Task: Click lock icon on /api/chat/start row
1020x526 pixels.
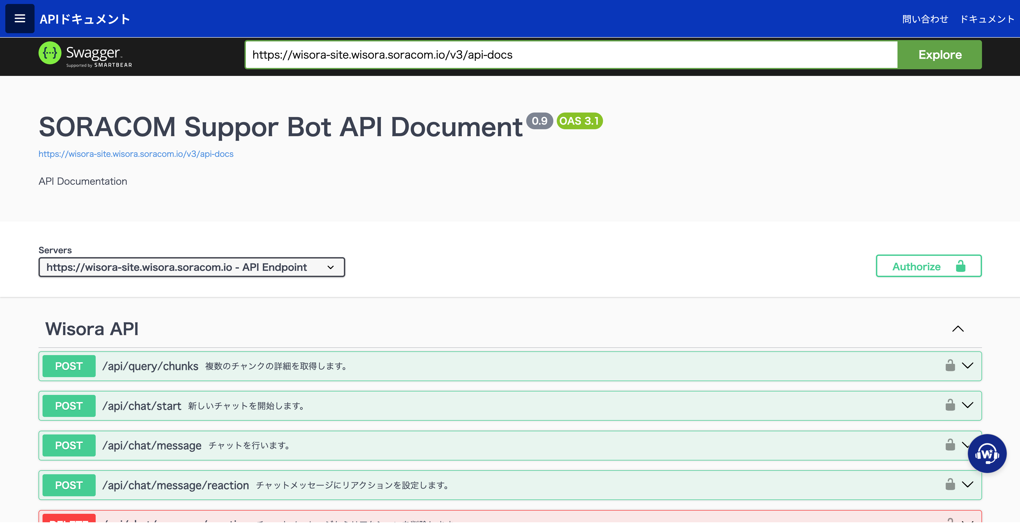Action: 950,405
